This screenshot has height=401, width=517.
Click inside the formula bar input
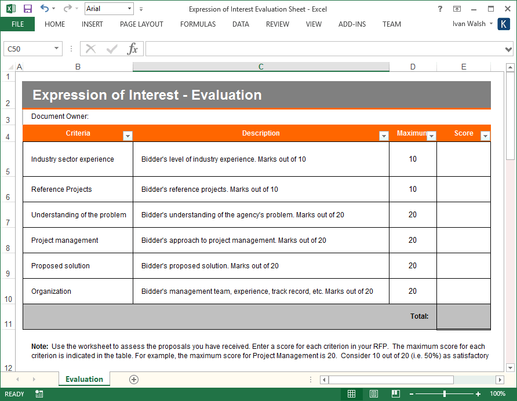pyautogui.click(x=325, y=49)
